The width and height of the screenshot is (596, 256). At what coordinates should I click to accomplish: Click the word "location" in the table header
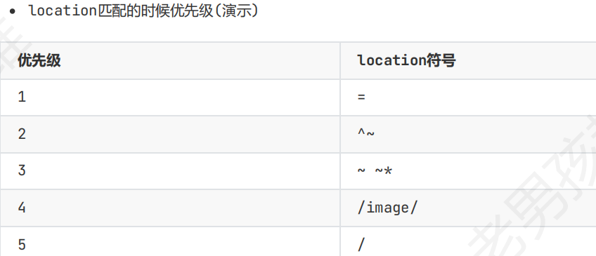(x=392, y=60)
